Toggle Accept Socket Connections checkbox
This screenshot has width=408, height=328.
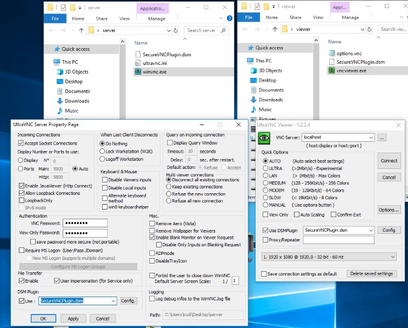pos(21,143)
